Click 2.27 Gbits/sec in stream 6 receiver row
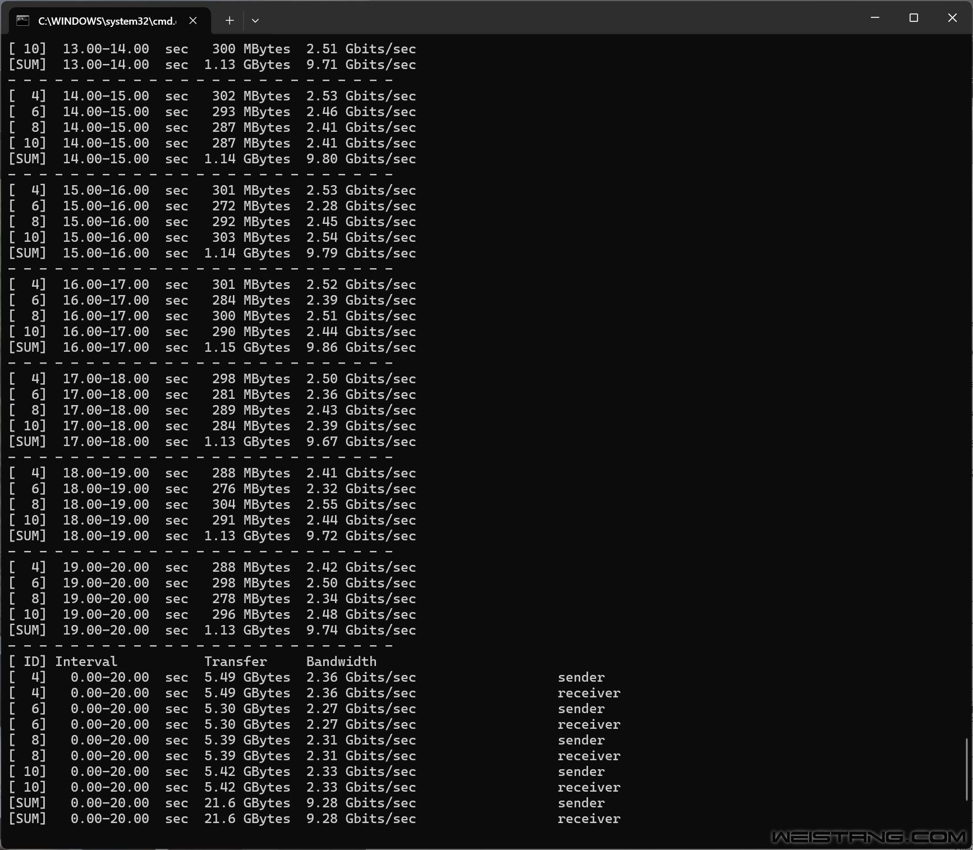The width and height of the screenshot is (973, 850). coord(361,724)
